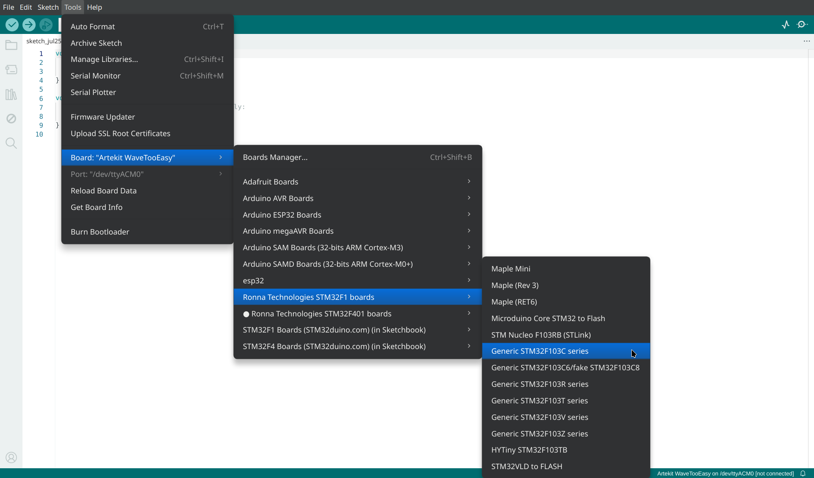Expand Arduino SAM Boards submenu
Viewport: 814px width, 478px height.
pyautogui.click(x=357, y=247)
